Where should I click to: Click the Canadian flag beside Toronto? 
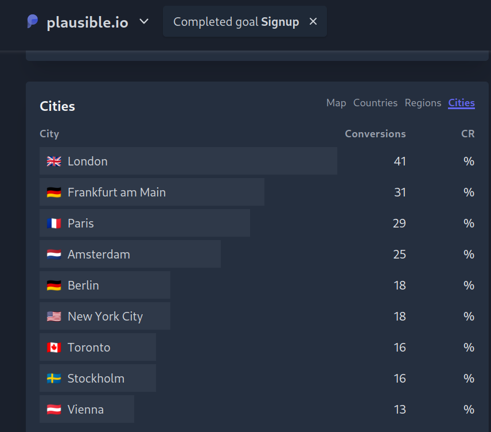click(x=53, y=347)
